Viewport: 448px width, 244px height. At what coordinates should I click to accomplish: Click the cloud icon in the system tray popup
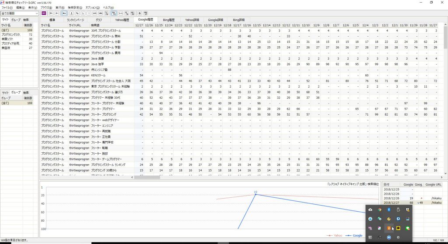pos(370,210)
